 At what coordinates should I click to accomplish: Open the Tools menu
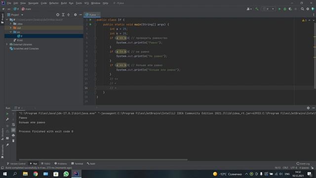pos(79,3)
